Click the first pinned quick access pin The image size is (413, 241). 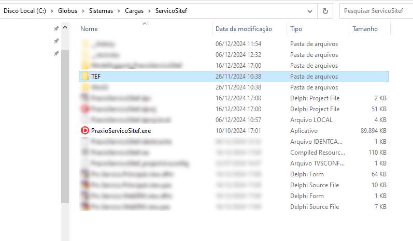56,28
